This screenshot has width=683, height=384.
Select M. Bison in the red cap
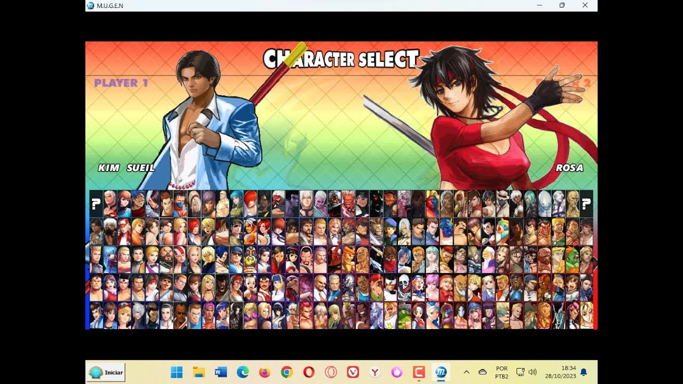tap(362, 231)
